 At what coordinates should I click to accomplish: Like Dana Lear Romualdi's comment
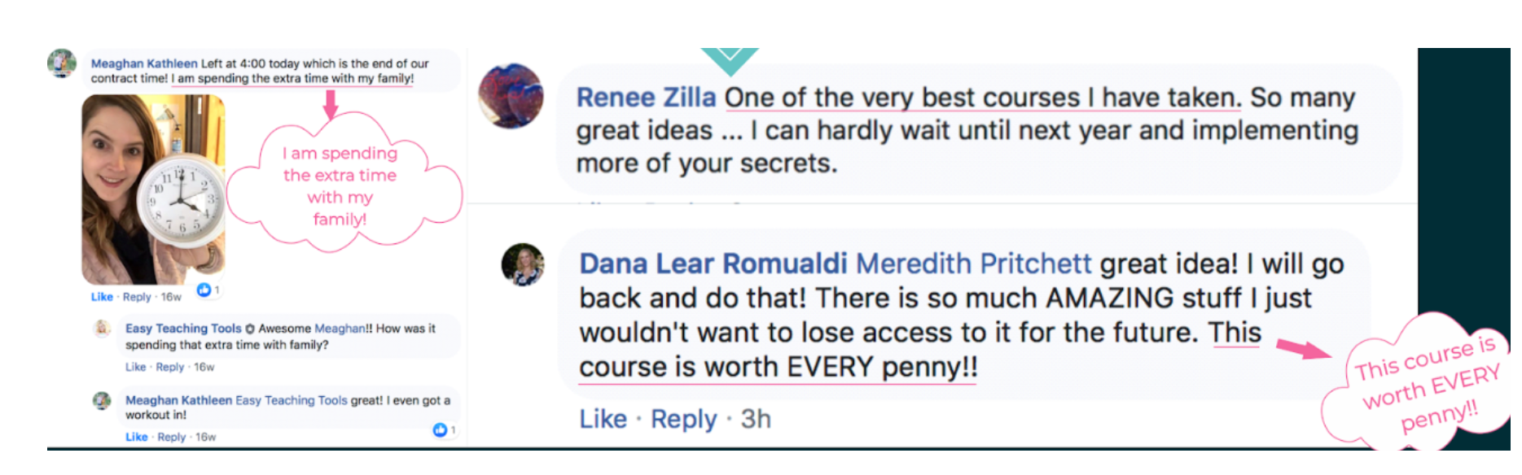tap(603, 419)
